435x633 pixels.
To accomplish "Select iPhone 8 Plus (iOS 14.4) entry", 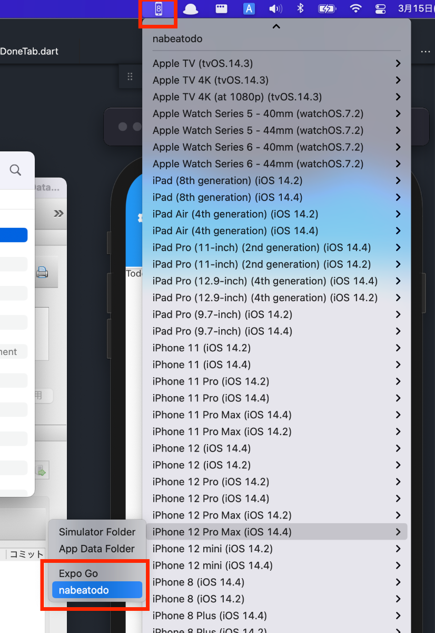I will coord(276,616).
